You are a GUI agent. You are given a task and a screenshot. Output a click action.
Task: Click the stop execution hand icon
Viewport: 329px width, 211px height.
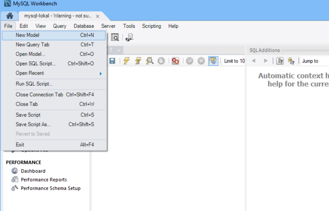click(x=161, y=61)
